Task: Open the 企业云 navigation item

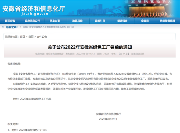Action: pyautogui.click(x=145, y=21)
